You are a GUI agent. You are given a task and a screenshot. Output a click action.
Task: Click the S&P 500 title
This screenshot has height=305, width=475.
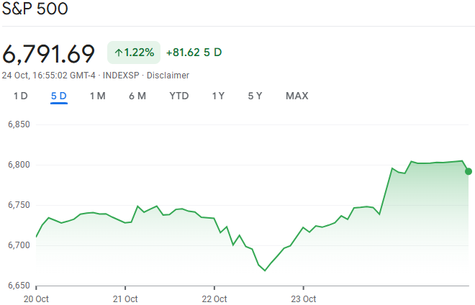(x=35, y=8)
